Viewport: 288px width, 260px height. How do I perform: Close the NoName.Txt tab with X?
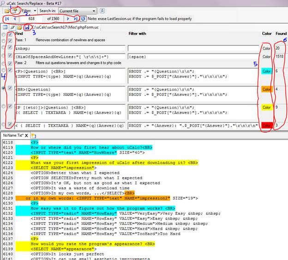tap(27, 135)
